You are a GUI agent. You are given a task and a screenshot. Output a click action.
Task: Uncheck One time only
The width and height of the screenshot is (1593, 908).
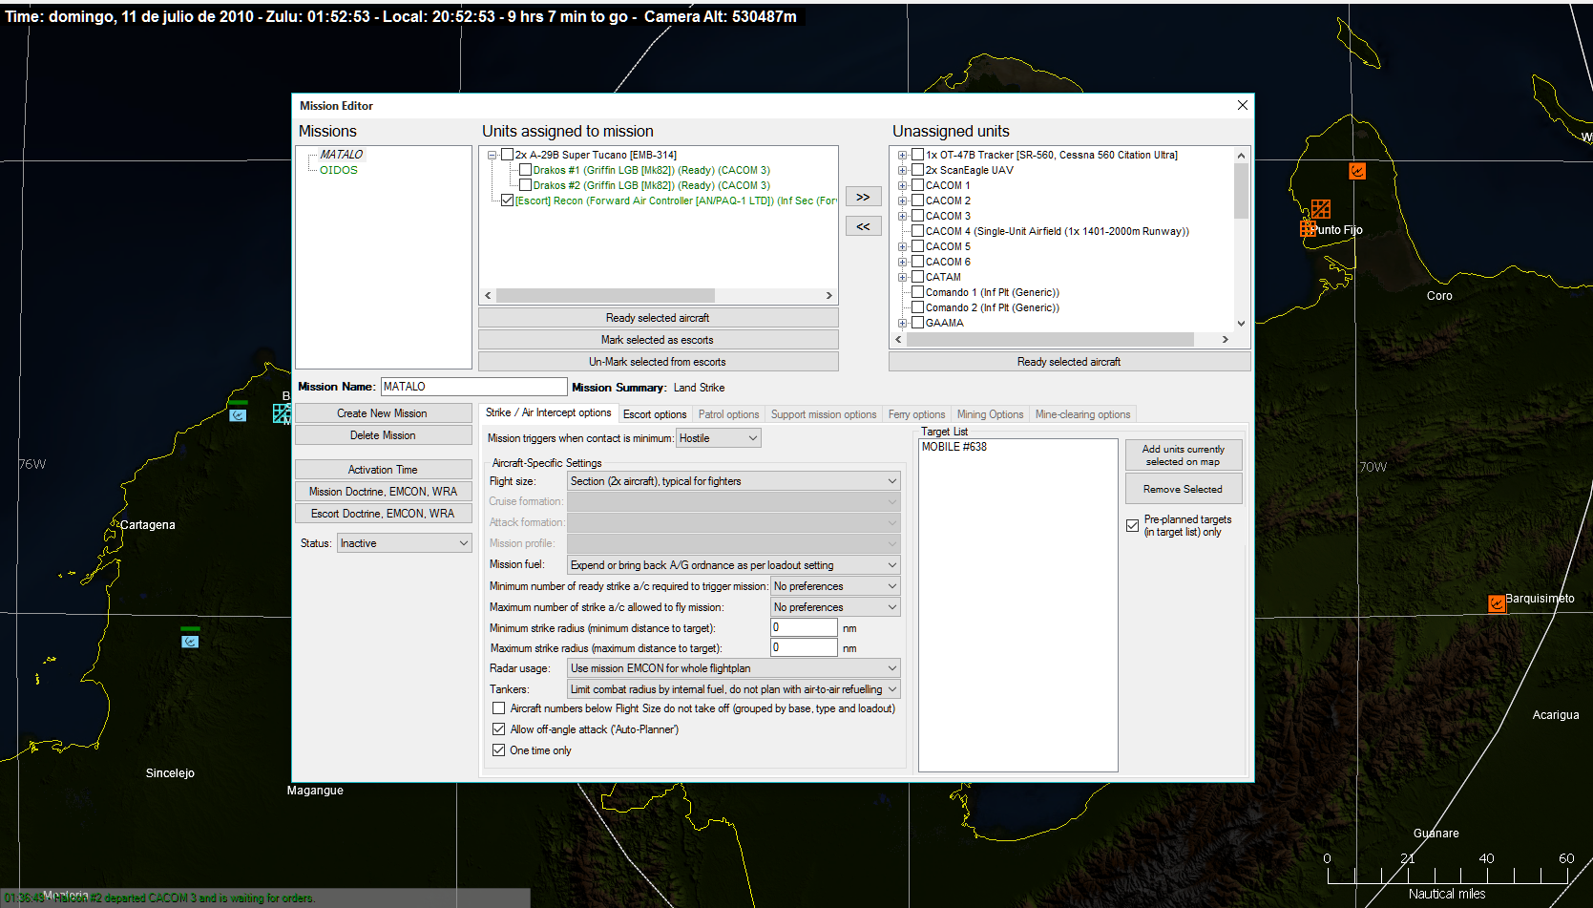tap(498, 750)
